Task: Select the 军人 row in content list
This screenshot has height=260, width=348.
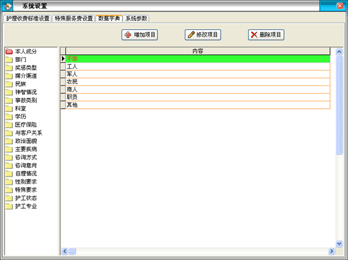Action: pos(198,74)
